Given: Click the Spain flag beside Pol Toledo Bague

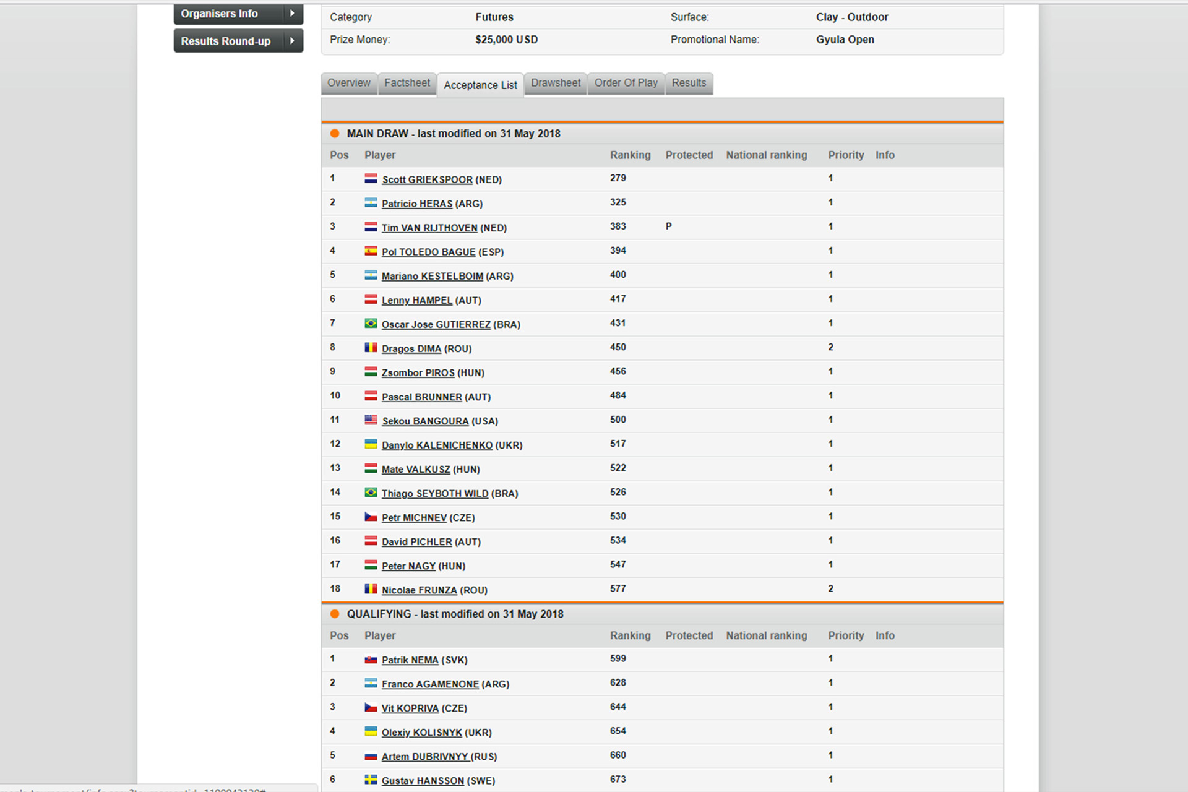Looking at the screenshot, I should point(371,251).
